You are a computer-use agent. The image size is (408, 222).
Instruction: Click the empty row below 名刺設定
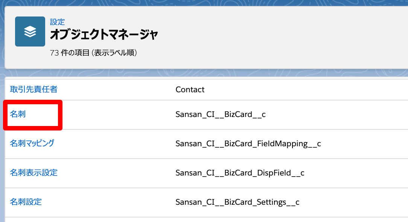[188, 220]
